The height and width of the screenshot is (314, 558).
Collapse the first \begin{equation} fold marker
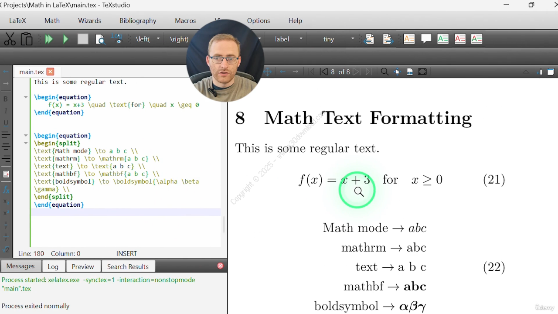click(26, 97)
